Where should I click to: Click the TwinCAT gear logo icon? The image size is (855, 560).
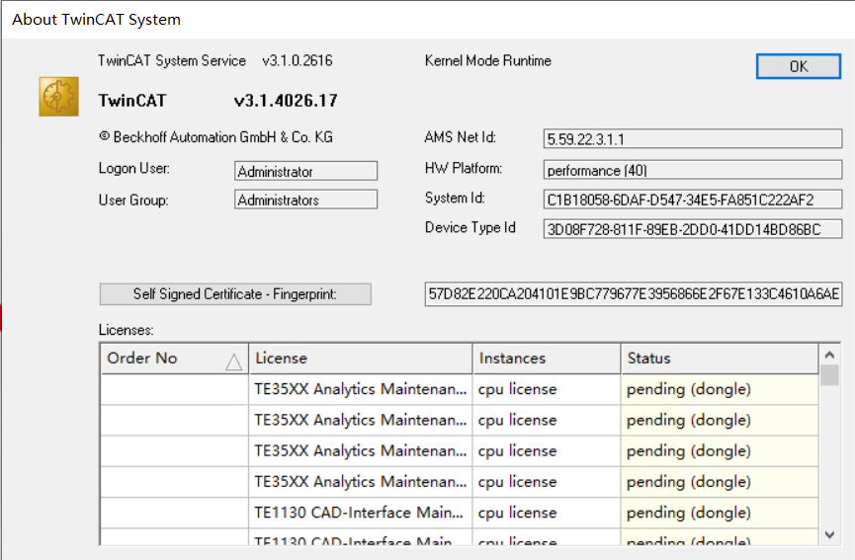[x=59, y=97]
